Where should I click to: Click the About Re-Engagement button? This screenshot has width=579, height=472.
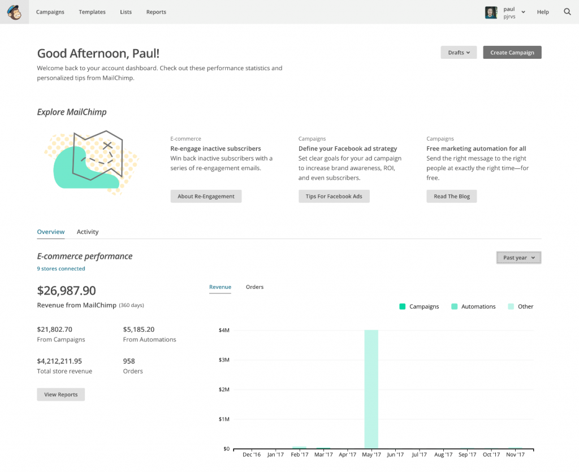206,196
